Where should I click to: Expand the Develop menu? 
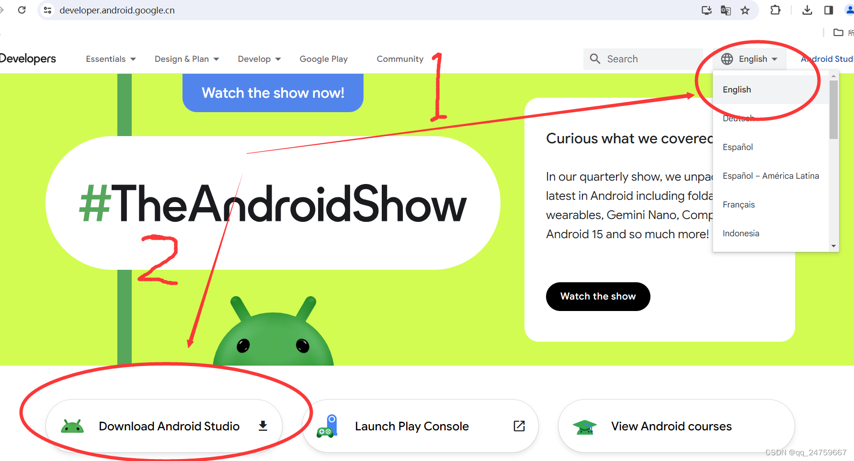(259, 59)
